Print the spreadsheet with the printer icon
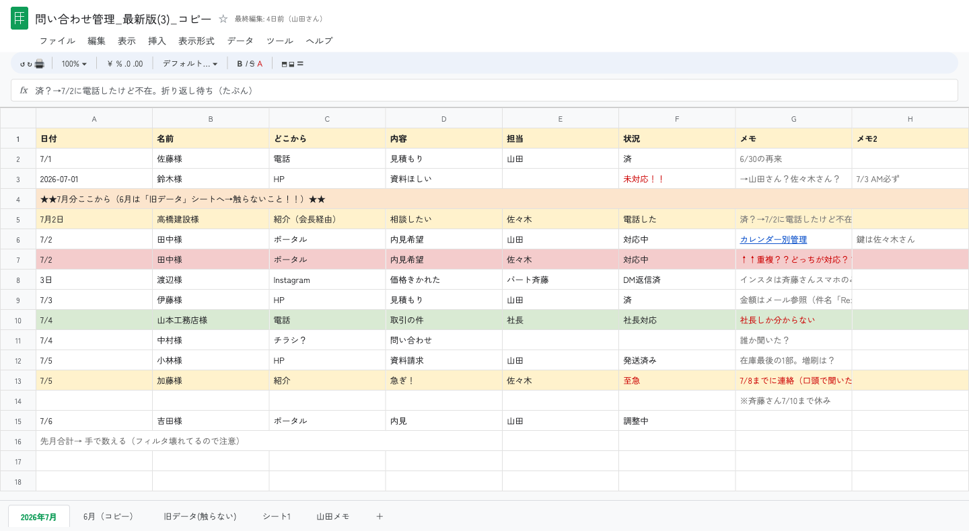Screen dimensions: 969x531 pos(39,64)
